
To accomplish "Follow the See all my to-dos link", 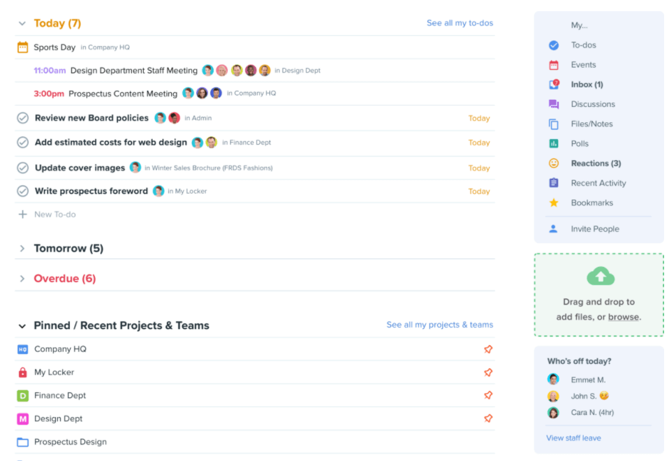I will (x=460, y=23).
